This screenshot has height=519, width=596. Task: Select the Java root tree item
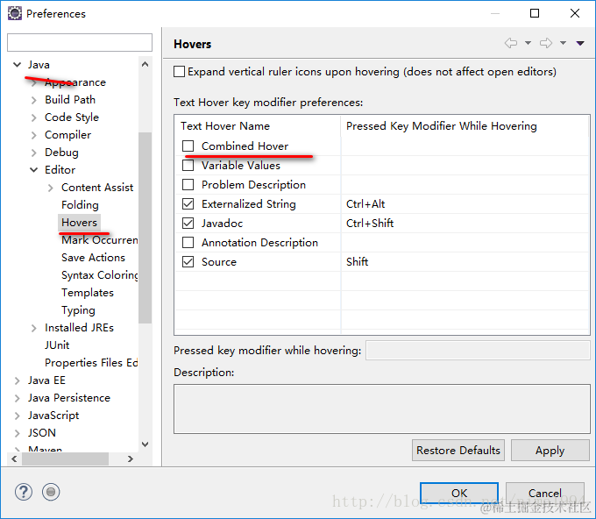point(39,65)
